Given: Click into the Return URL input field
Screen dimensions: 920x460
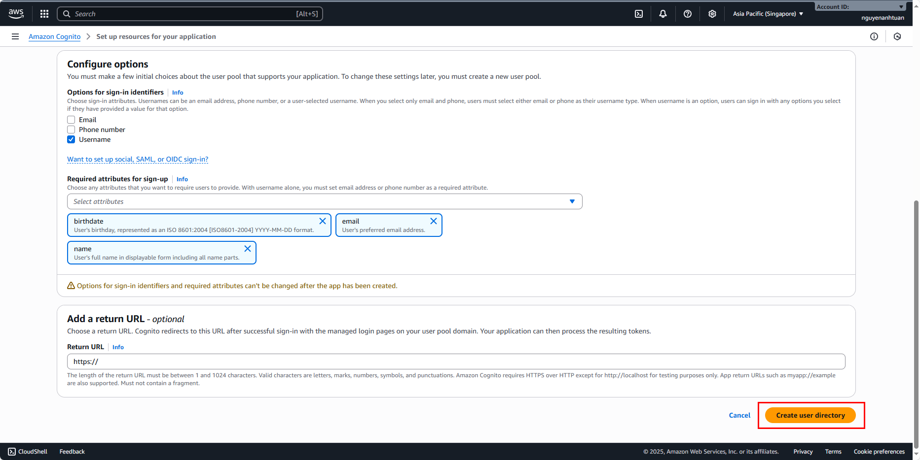Looking at the screenshot, I should [x=456, y=361].
